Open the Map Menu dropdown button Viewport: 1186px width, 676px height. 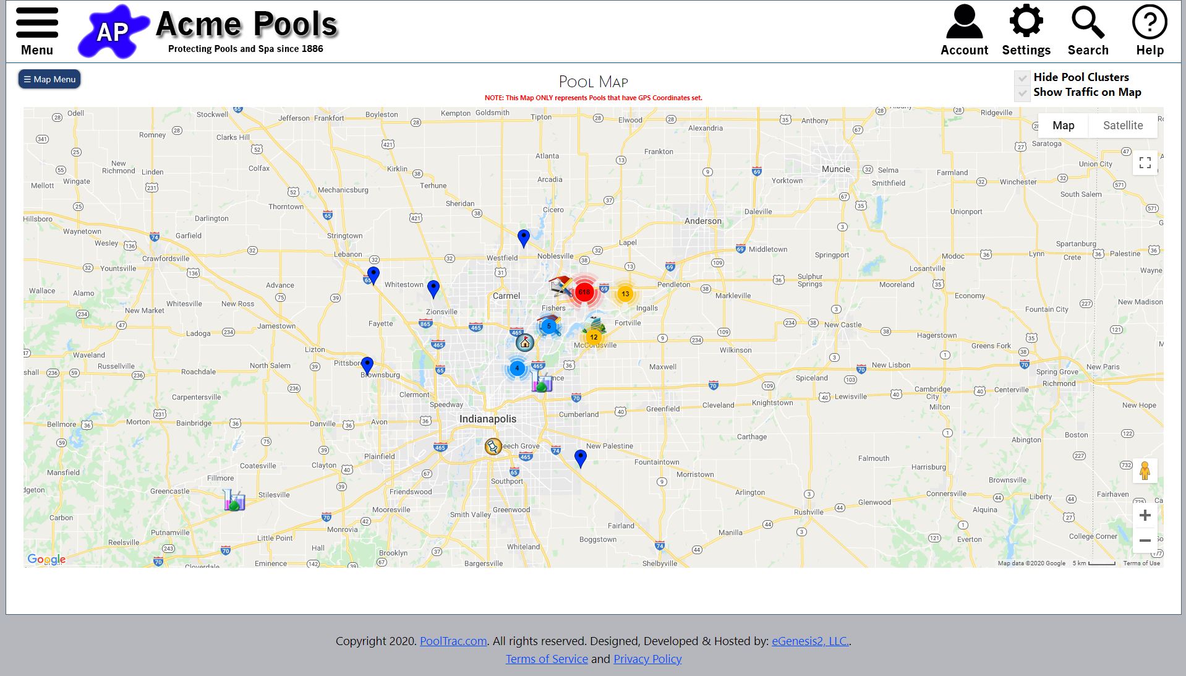point(49,79)
